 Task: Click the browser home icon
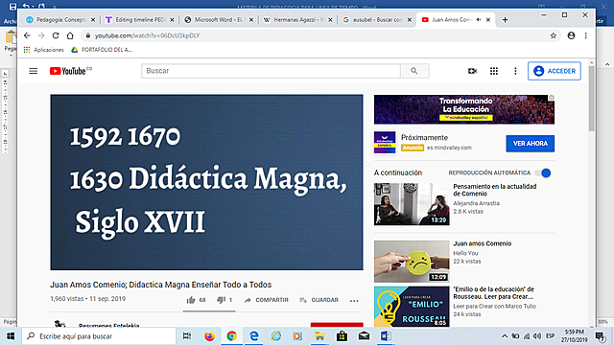click(x=70, y=35)
